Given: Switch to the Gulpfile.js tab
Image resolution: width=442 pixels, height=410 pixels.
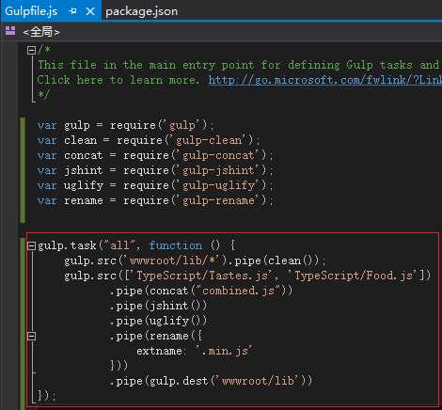Looking at the screenshot, I should [31, 11].
